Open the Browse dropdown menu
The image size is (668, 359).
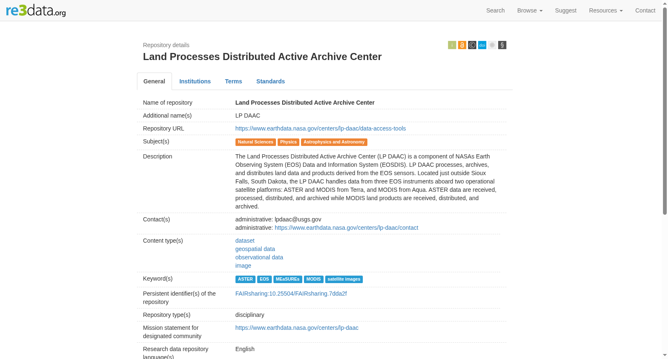click(x=529, y=10)
